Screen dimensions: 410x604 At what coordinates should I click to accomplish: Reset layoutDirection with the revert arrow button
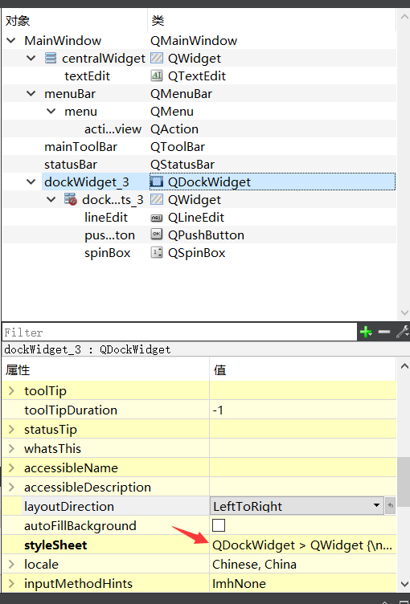391,506
